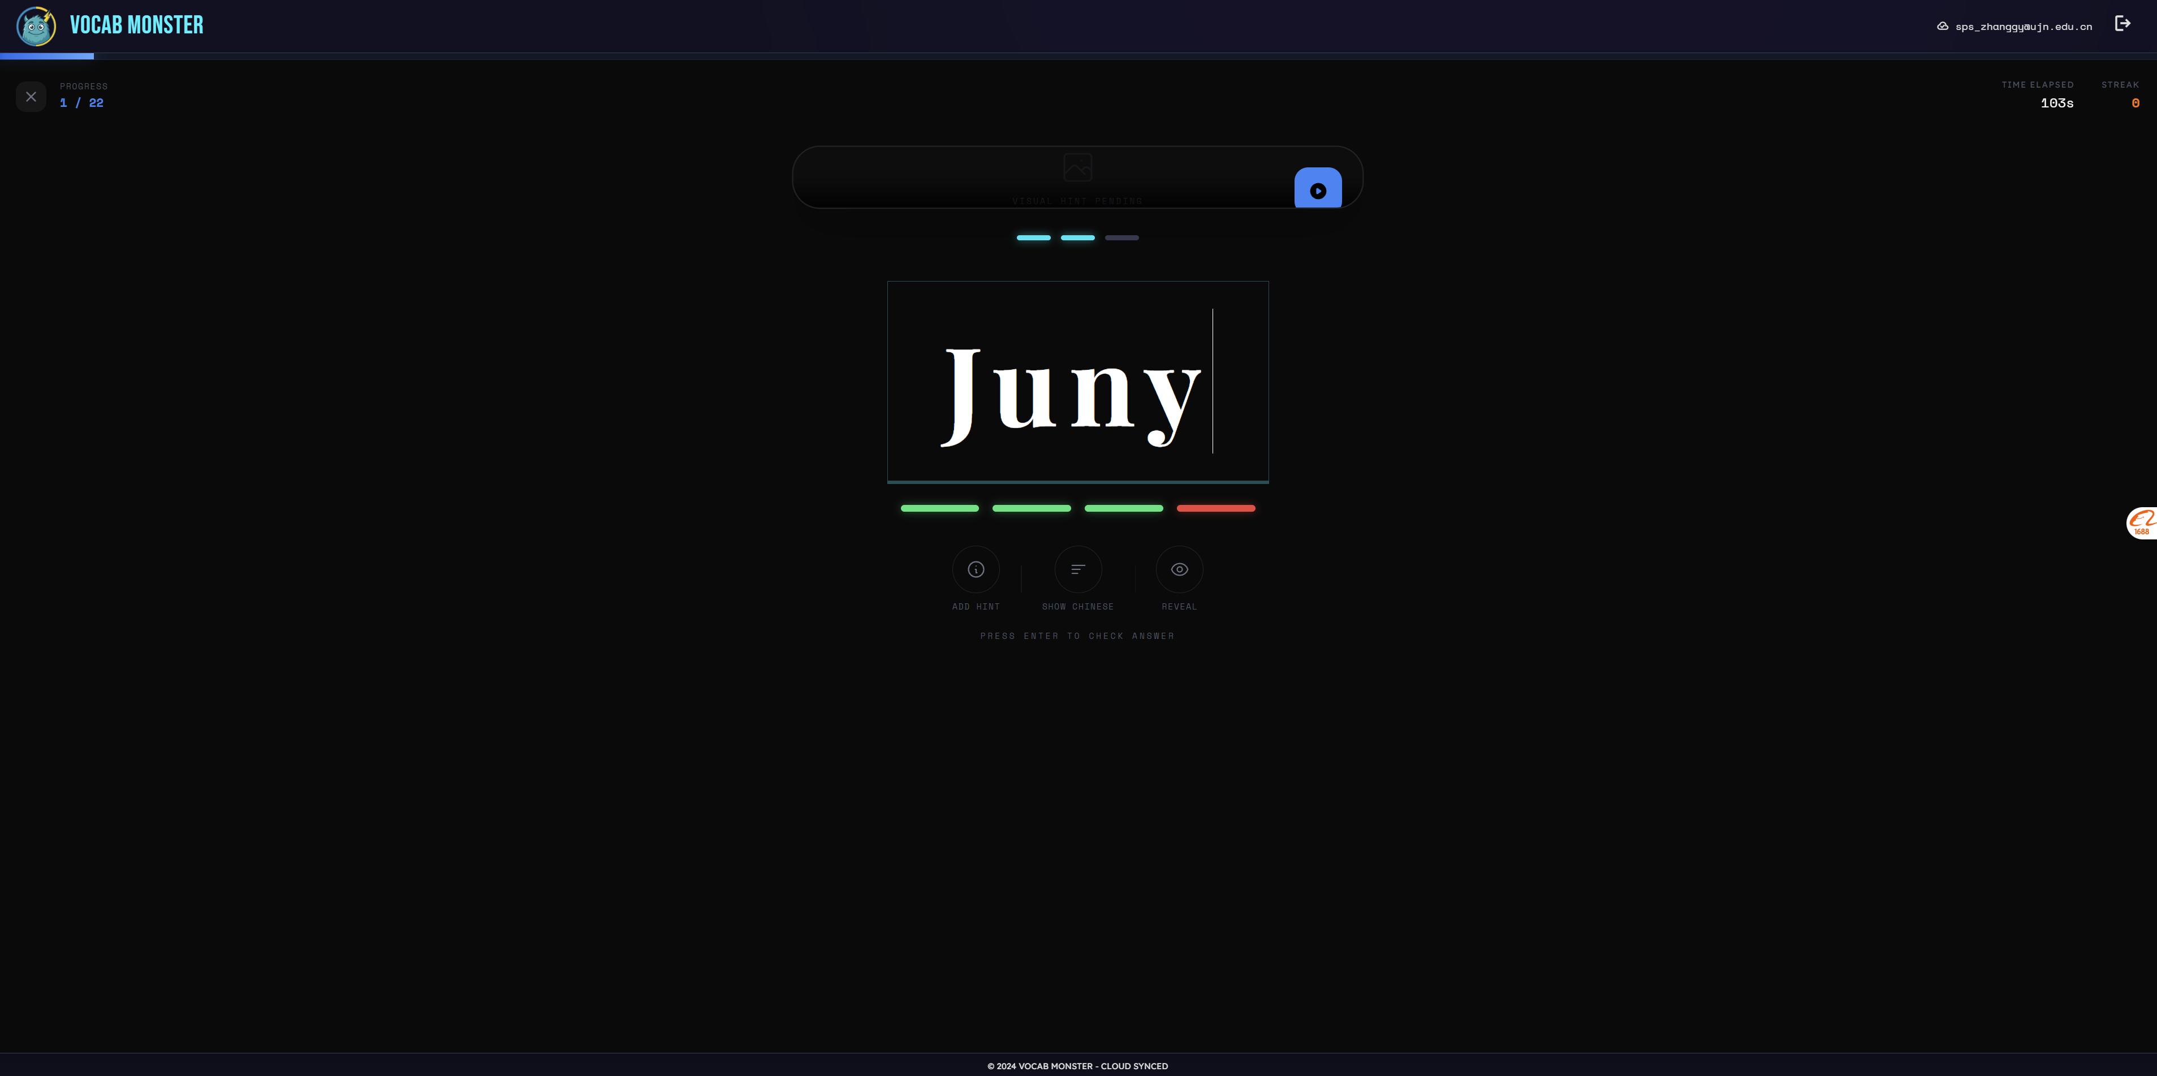This screenshot has height=1076, width=2157.
Task: Show Chinese translation via lines icon
Action: (1078, 569)
